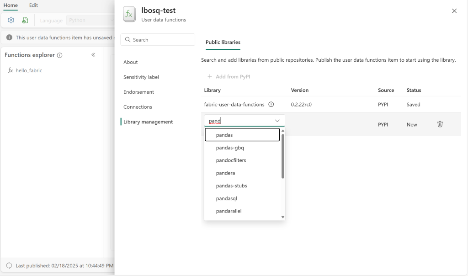
Task: Click the Source column header
Action: [386, 90]
